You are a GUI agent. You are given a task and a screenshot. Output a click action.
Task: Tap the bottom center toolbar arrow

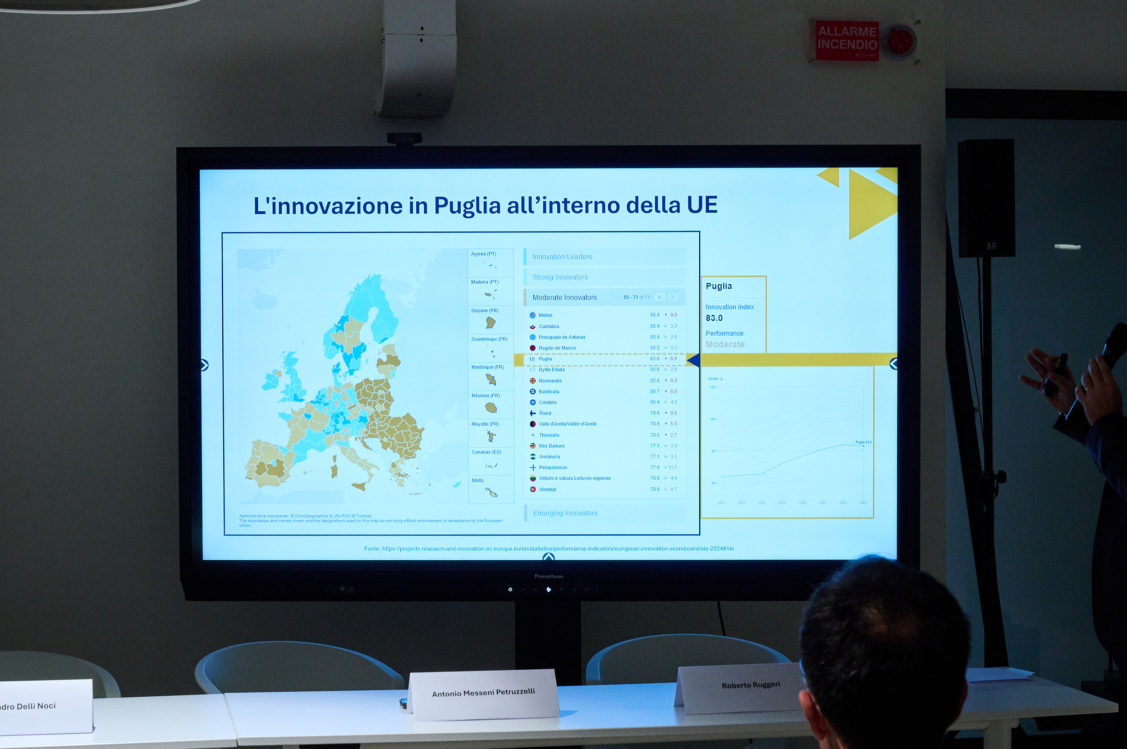(x=549, y=557)
